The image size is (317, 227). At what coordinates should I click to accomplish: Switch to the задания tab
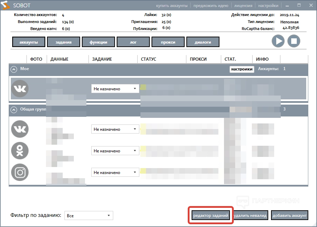[63, 42]
